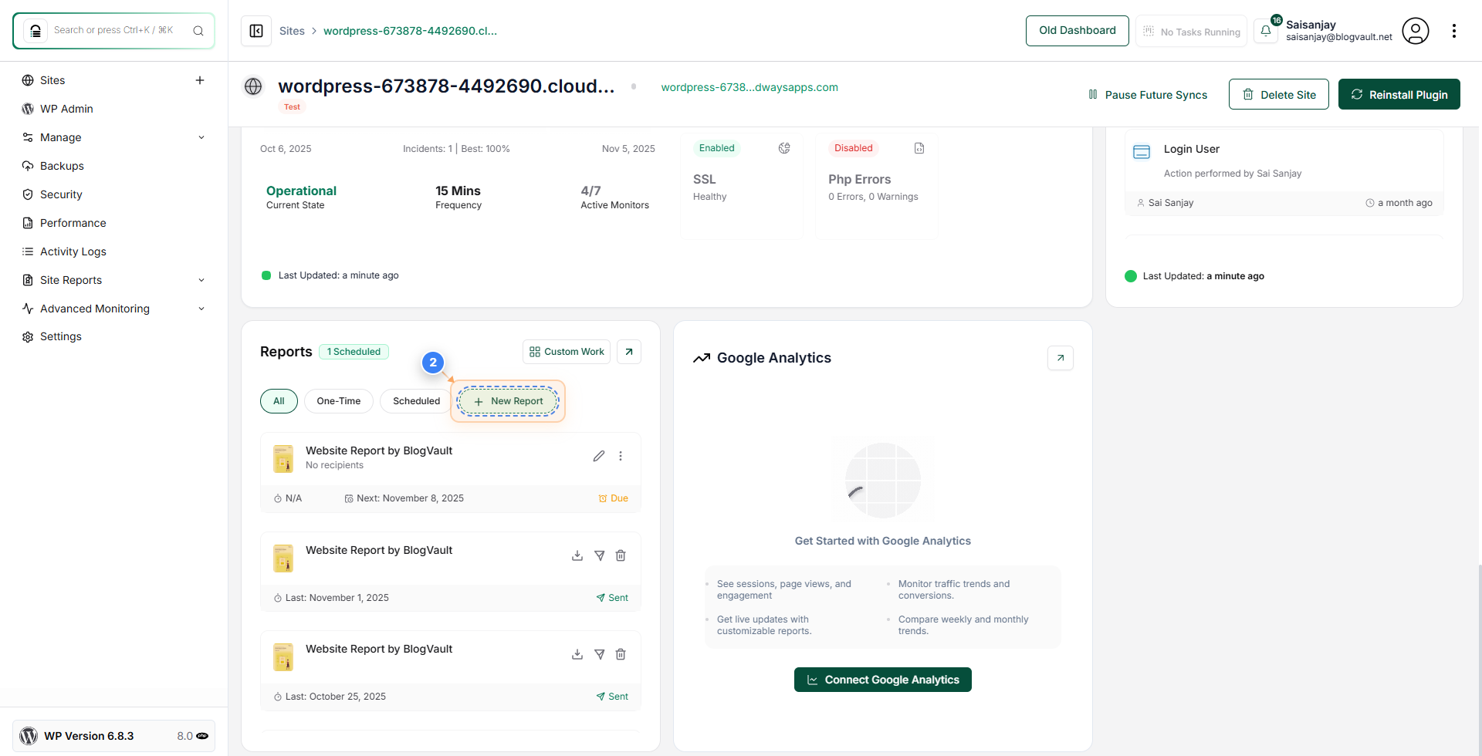1482x756 pixels.
Task: Open scheduled report's three-dot menu
Action: [621, 456]
